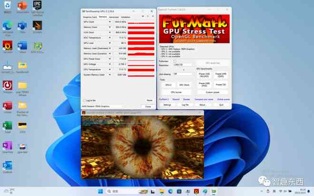Screen dimensions: 314x196
Task: Click the GPU-Z screenshot camera icon
Action: pyautogui.click(x=143, y=17)
